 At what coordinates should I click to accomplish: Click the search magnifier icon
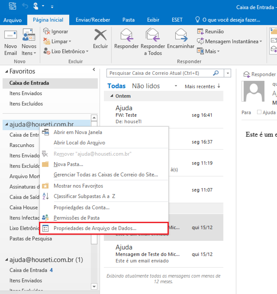click(216, 73)
